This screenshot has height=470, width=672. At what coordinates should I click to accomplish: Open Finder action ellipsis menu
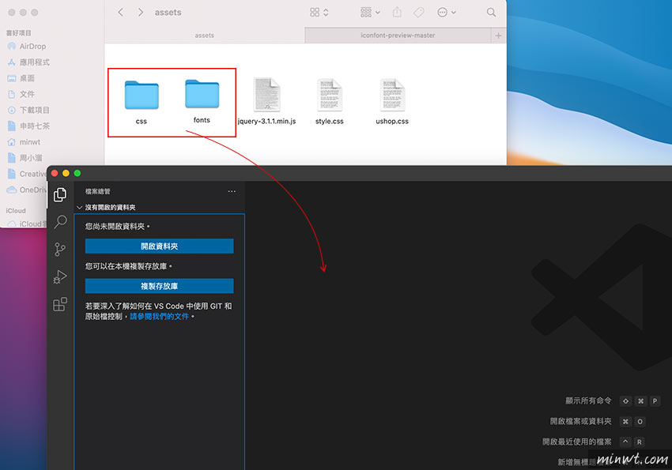tap(446, 13)
